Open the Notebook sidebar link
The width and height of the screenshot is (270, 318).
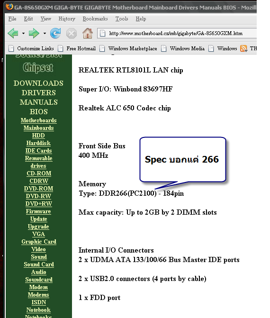click(x=38, y=310)
